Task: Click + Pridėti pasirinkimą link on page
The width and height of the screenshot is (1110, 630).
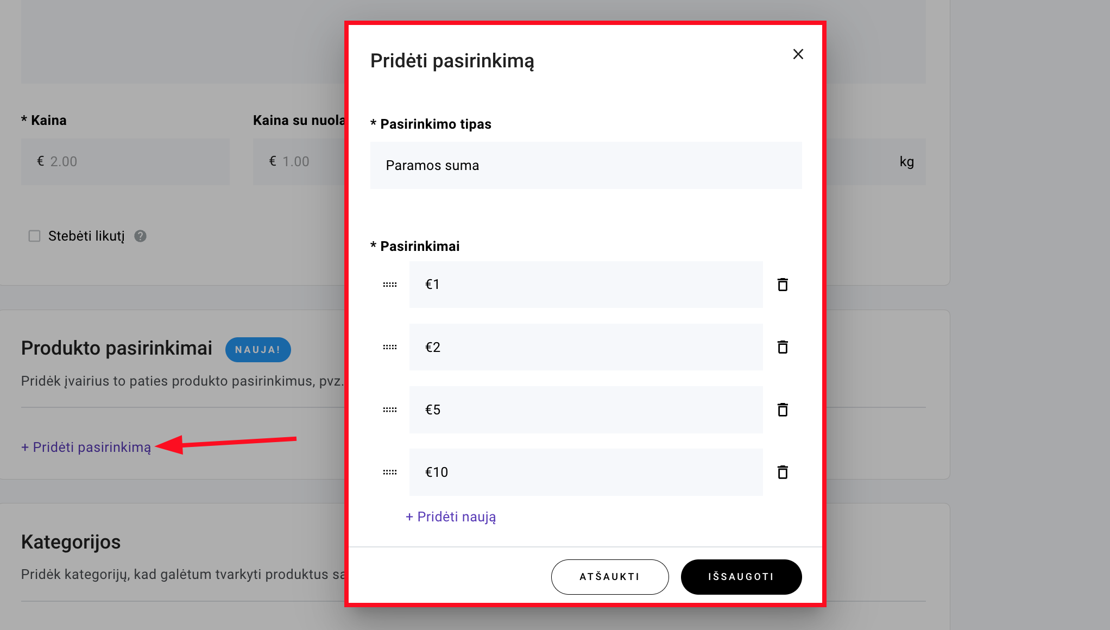Action: [x=86, y=448]
